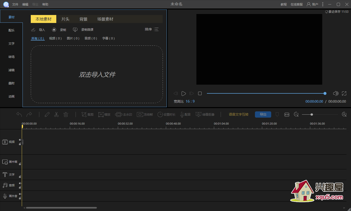Click the 录制微课 record lesson button
The image size is (351, 211).
pyautogui.click(x=83, y=30)
